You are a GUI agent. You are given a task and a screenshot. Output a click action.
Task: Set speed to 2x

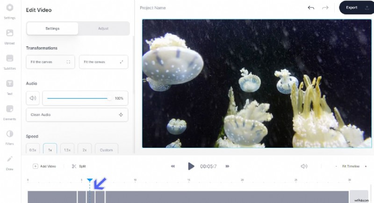pyautogui.click(x=85, y=150)
